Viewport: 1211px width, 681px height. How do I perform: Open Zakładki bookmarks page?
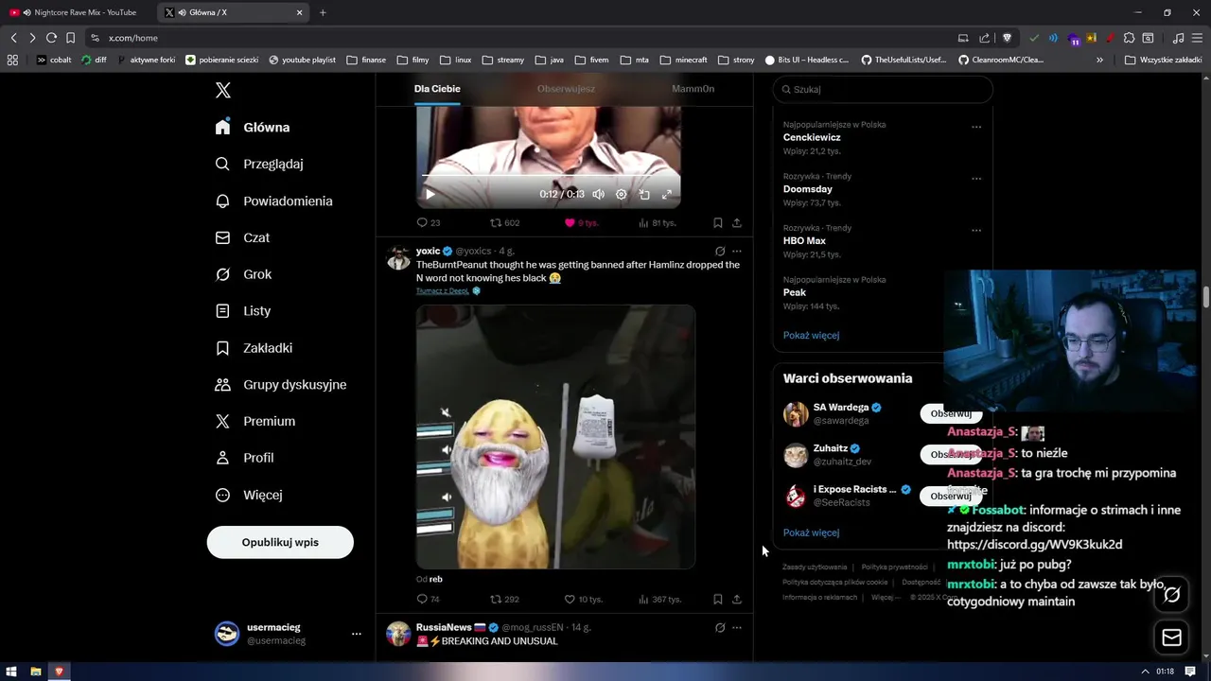(254, 348)
